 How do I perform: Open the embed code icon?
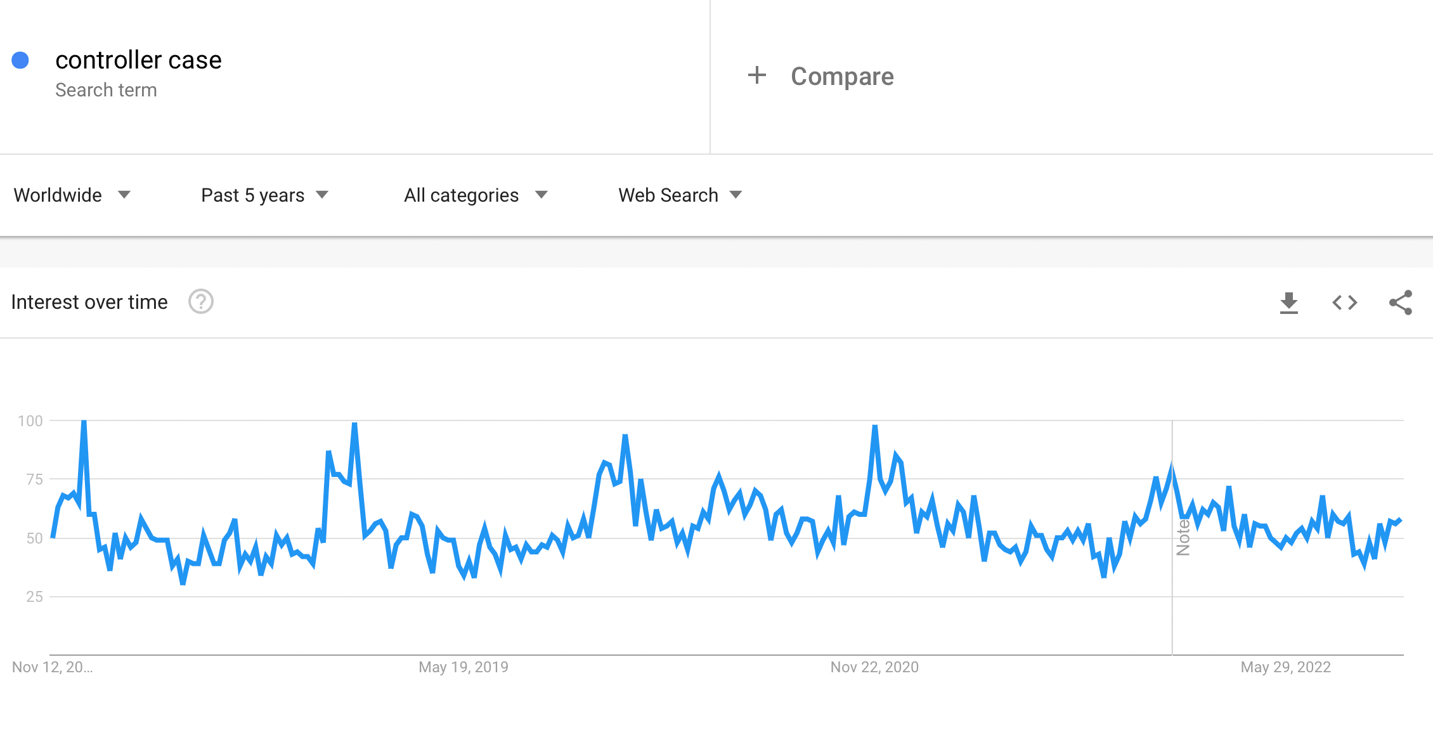[x=1344, y=303]
